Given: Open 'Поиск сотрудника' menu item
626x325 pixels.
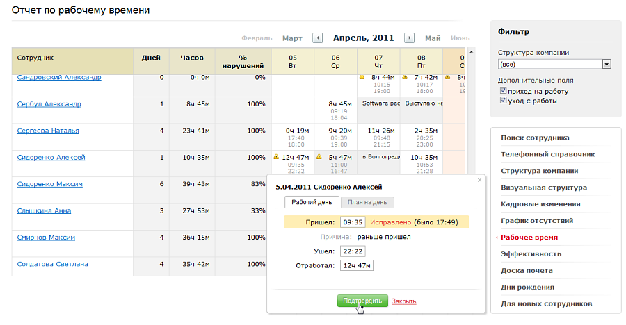Looking at the screenshot, I should pos(535,137).
